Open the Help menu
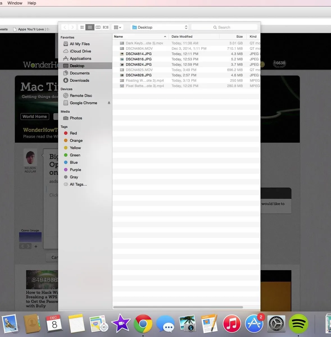The image size is (331, 337). [x=32, y=3]
